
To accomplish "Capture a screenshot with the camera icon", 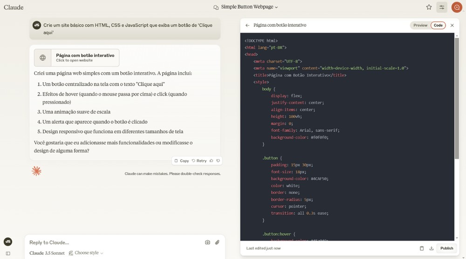I will point(207,242).
